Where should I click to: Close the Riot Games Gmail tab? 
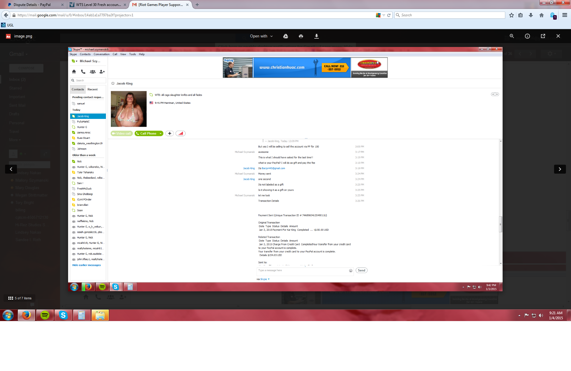pos(187,5)
